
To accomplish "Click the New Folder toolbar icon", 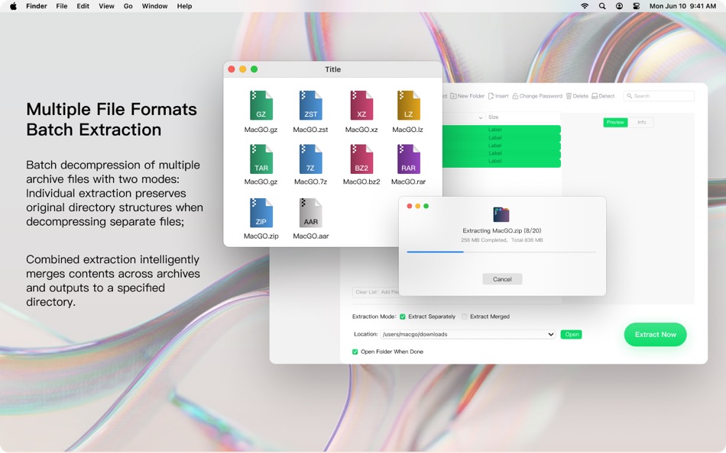I will coord(453,96).
